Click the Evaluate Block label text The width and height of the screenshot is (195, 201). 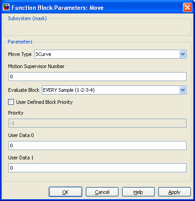24,90
